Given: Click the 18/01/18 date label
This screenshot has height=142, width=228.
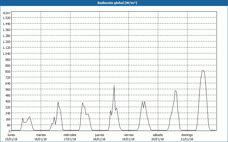Looking at the screenshot, I should click(99, 139).
